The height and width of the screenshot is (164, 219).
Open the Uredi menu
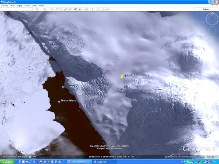12,6
